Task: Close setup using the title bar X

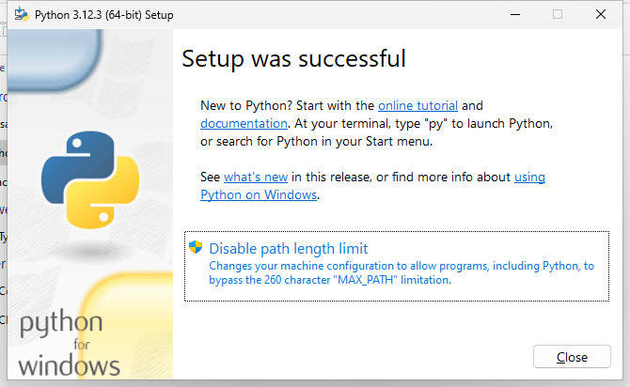Action: [x=601, y=14]
